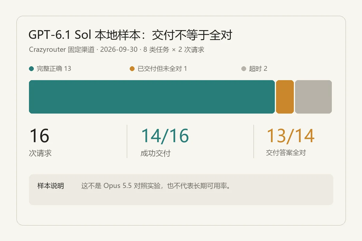The width and height of the screenshot is (362, 241).
Task: Click the legend label '完整正确 13'
Action: click(54, 69)
